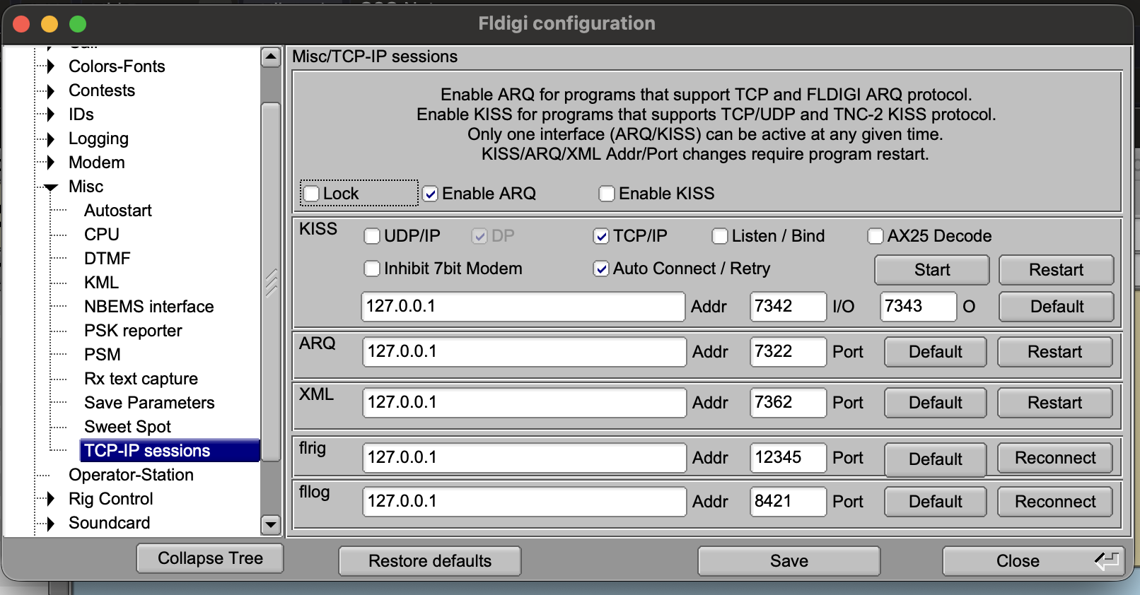
Task: Reset fllog address to Default
Action: point(935,502)
